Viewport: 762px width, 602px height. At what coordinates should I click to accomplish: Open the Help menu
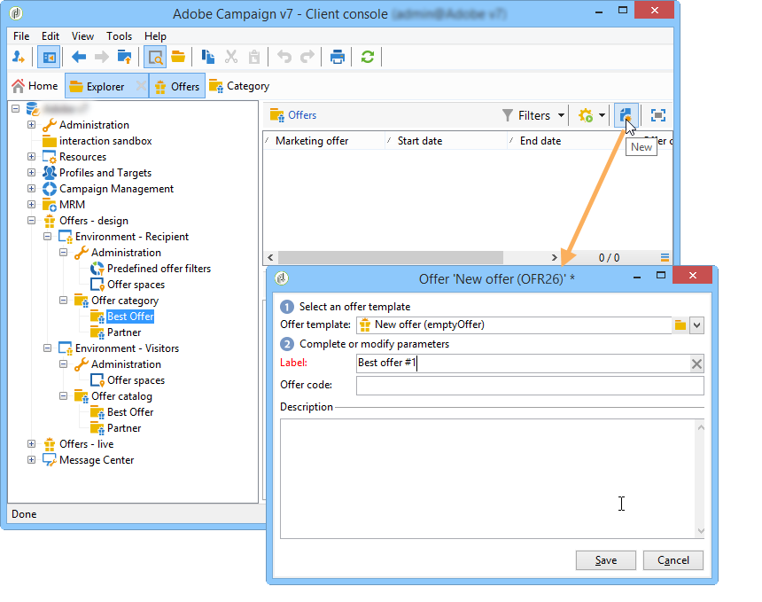click(155, 36)
